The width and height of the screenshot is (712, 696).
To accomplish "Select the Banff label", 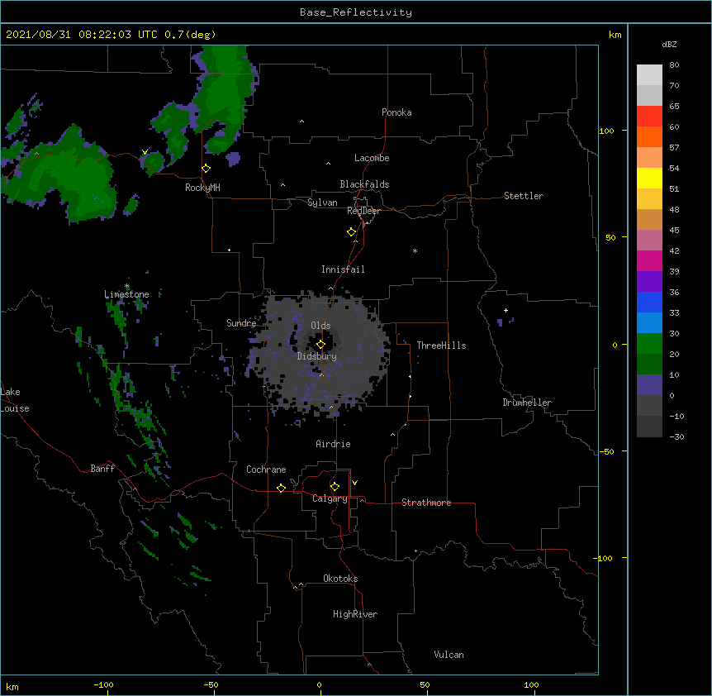I will click(102, 469).
